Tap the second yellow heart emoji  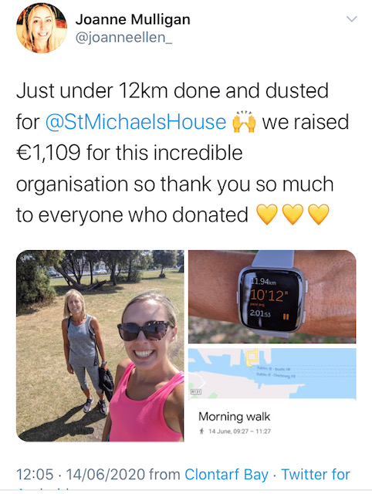point(293,215)
